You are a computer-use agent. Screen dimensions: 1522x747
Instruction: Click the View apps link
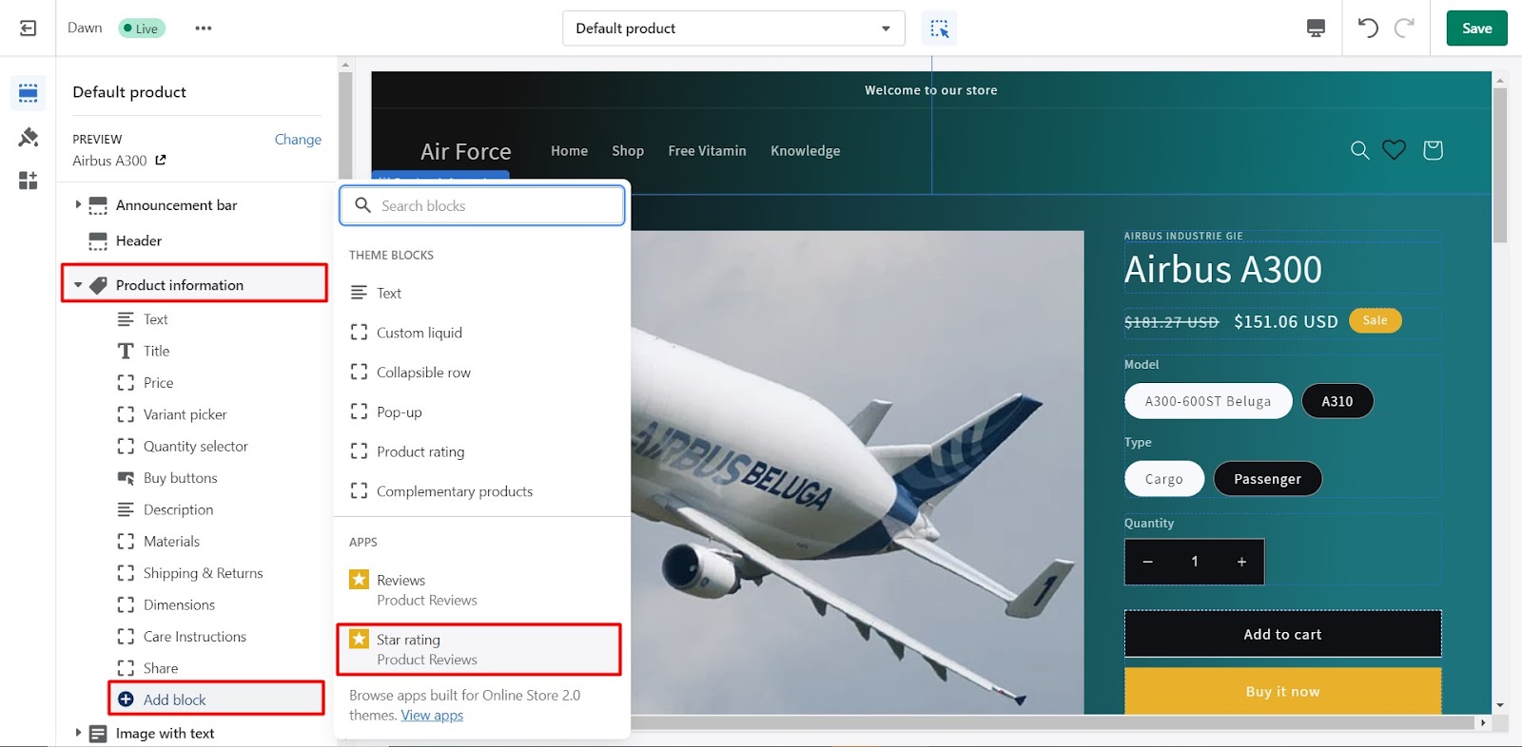tap(432, 715)
